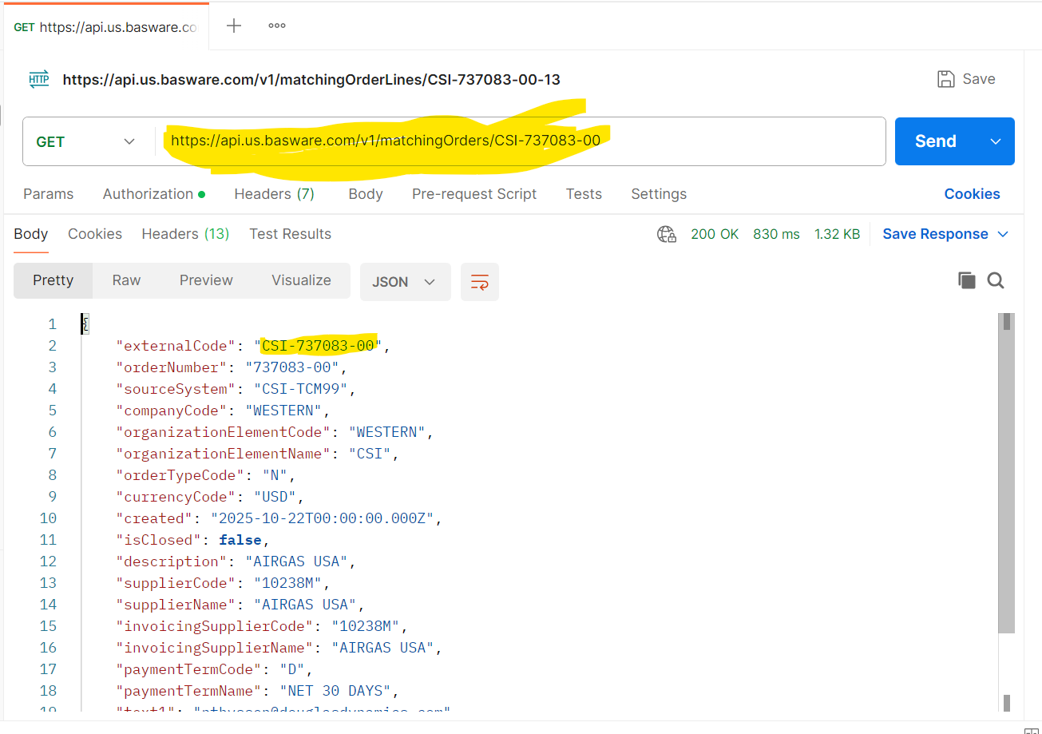Screen dimensions: 1042x734
Task: Click into the request URL field
Action: pyautogui.click(x=719, y=141)
